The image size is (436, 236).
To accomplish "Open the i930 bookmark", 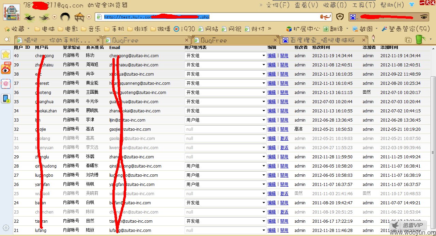I will (x=184, y=29).
